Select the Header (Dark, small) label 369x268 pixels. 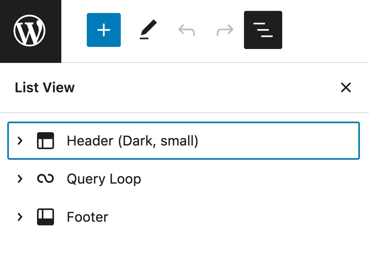click(132, 141)
